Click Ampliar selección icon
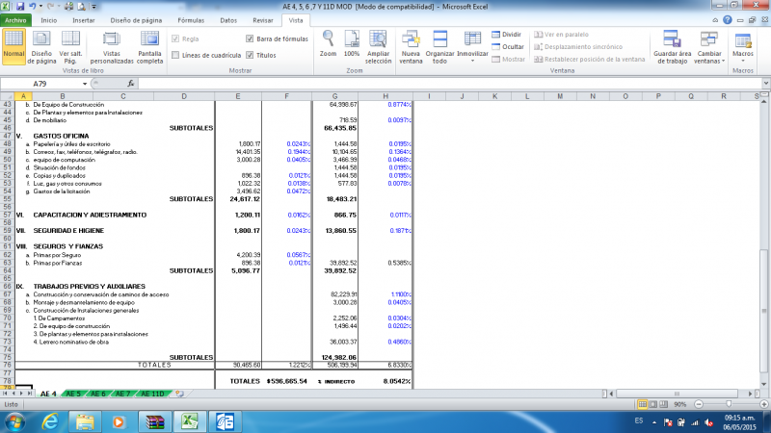The width and height of the screenshot is (771, 433). pyautogui.click(x=379, y=44)
